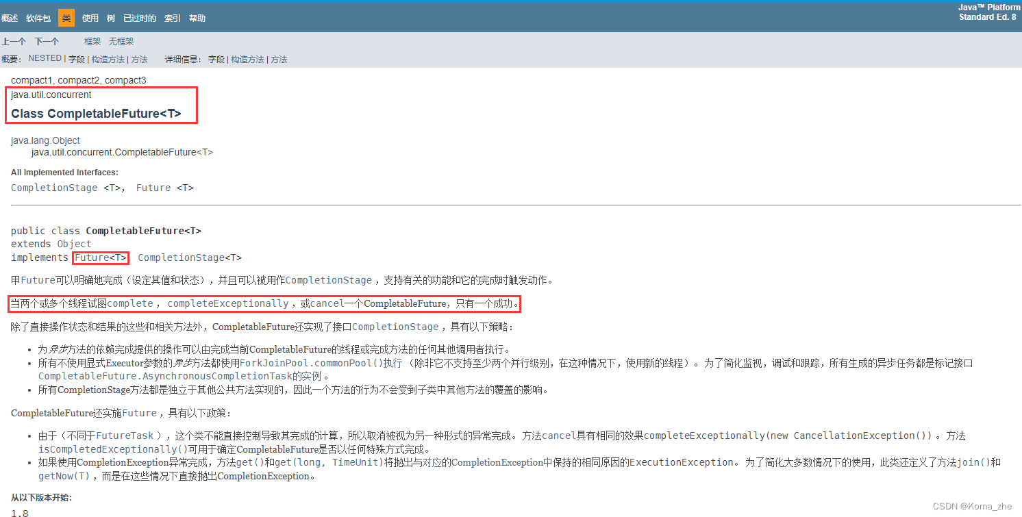The height and width of the screenshot is (517, 1022).
Task: Open the 使用 navigation tab
Action: click(x=90, y=18)
